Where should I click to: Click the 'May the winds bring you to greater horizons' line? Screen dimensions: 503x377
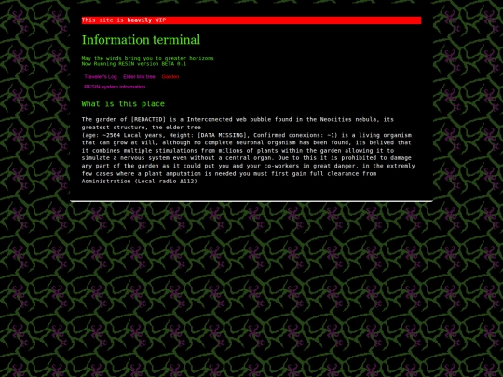pos(147,58)
